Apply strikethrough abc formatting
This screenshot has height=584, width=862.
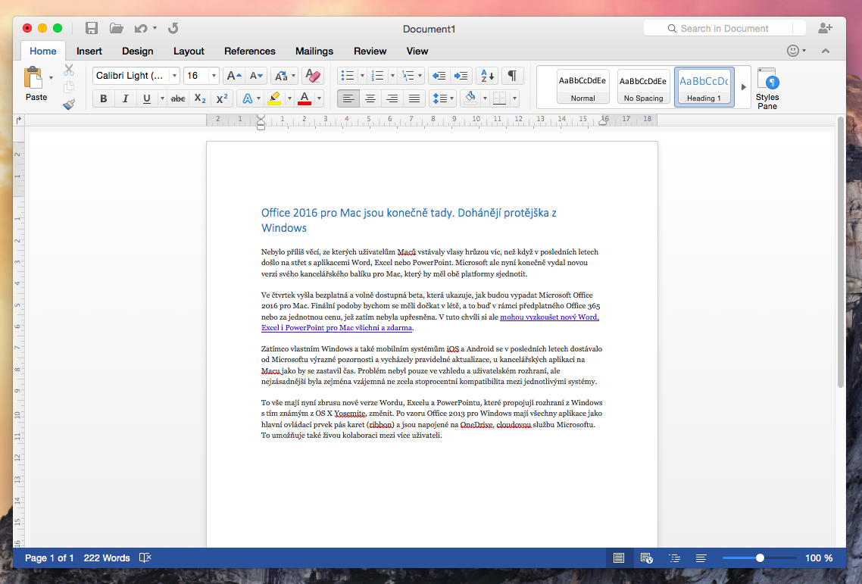[178, 98]
